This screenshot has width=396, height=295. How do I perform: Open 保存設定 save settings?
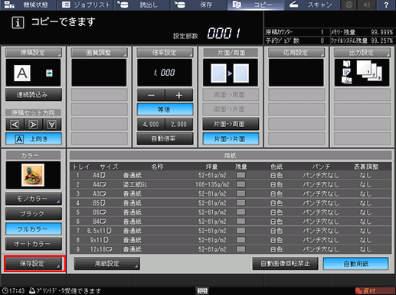tap(34, 264)
